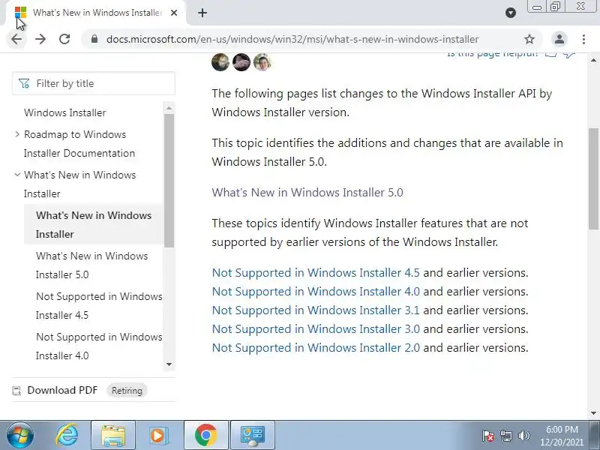Click the URL address bar
This screenshot has width=600, height=450.
(x=292, y=39)
